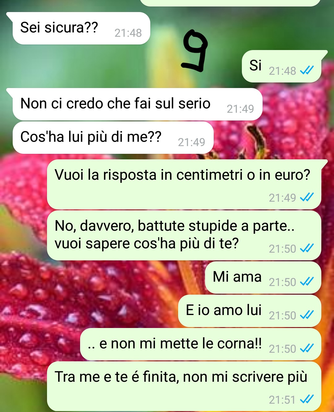The height and width of the screenshot is (412, 334).
Task: Select the "Cos'ha lui più di me??" message
Action: point(113,138)
